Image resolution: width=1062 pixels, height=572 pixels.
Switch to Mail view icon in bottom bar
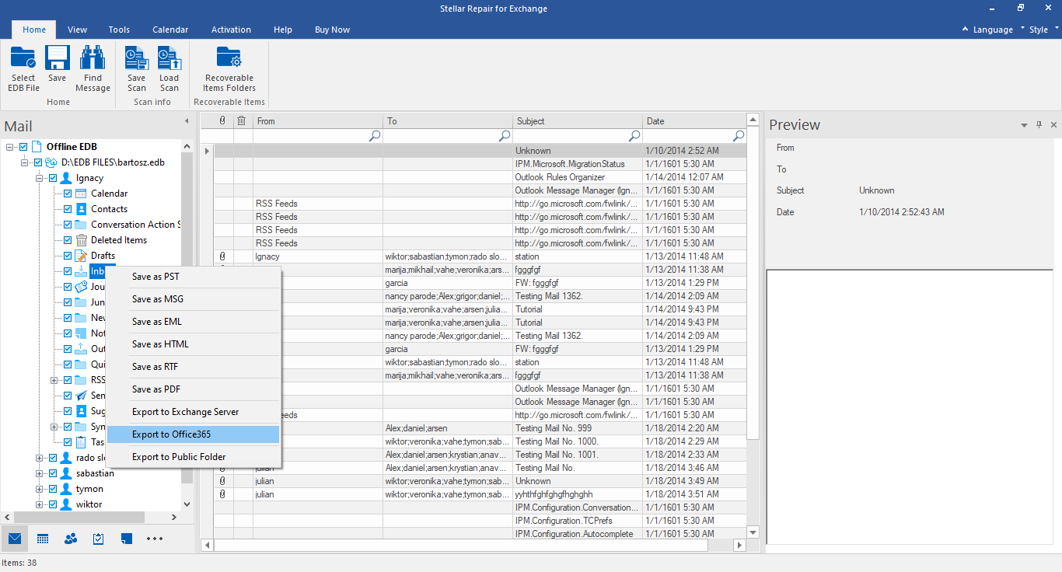(x=15, y=539)
